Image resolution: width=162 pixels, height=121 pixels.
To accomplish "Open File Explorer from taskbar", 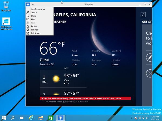I will 41,118.
